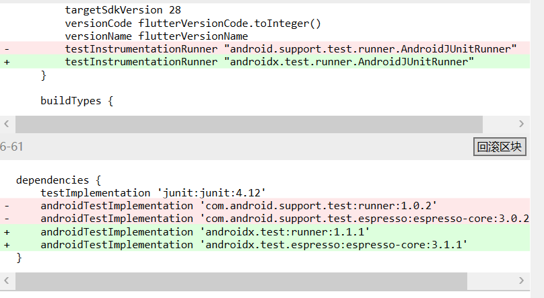The height and width of the screenshot is (298, 544).
Task: Click plus marker of androidx.test:runner line
Action: pyautogui.click(x=7, y=232)
